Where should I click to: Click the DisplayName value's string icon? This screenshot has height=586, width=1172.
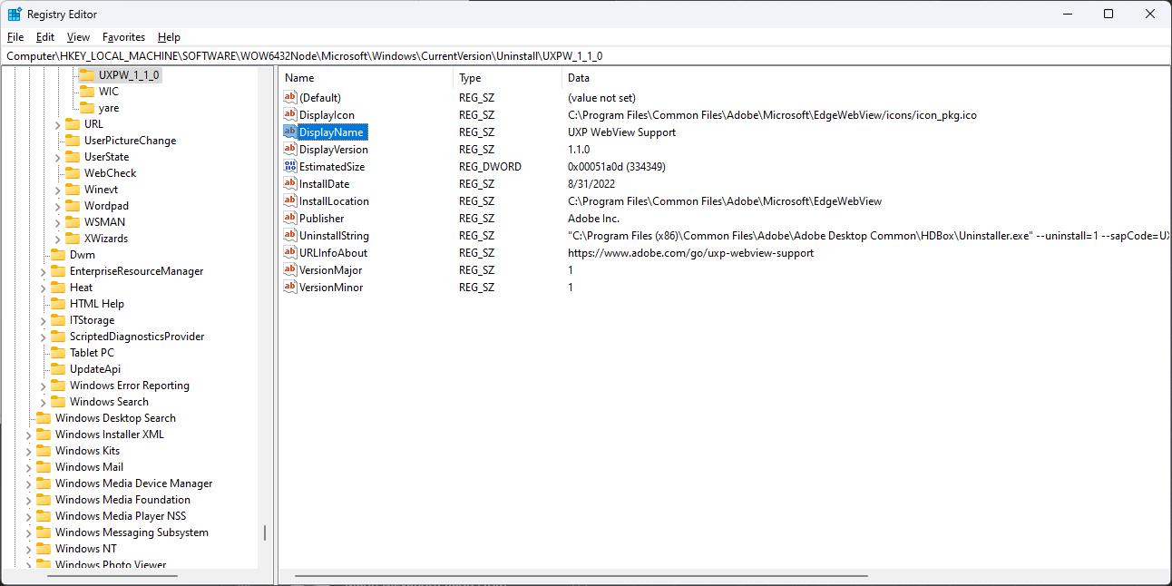tap(290, 132)
